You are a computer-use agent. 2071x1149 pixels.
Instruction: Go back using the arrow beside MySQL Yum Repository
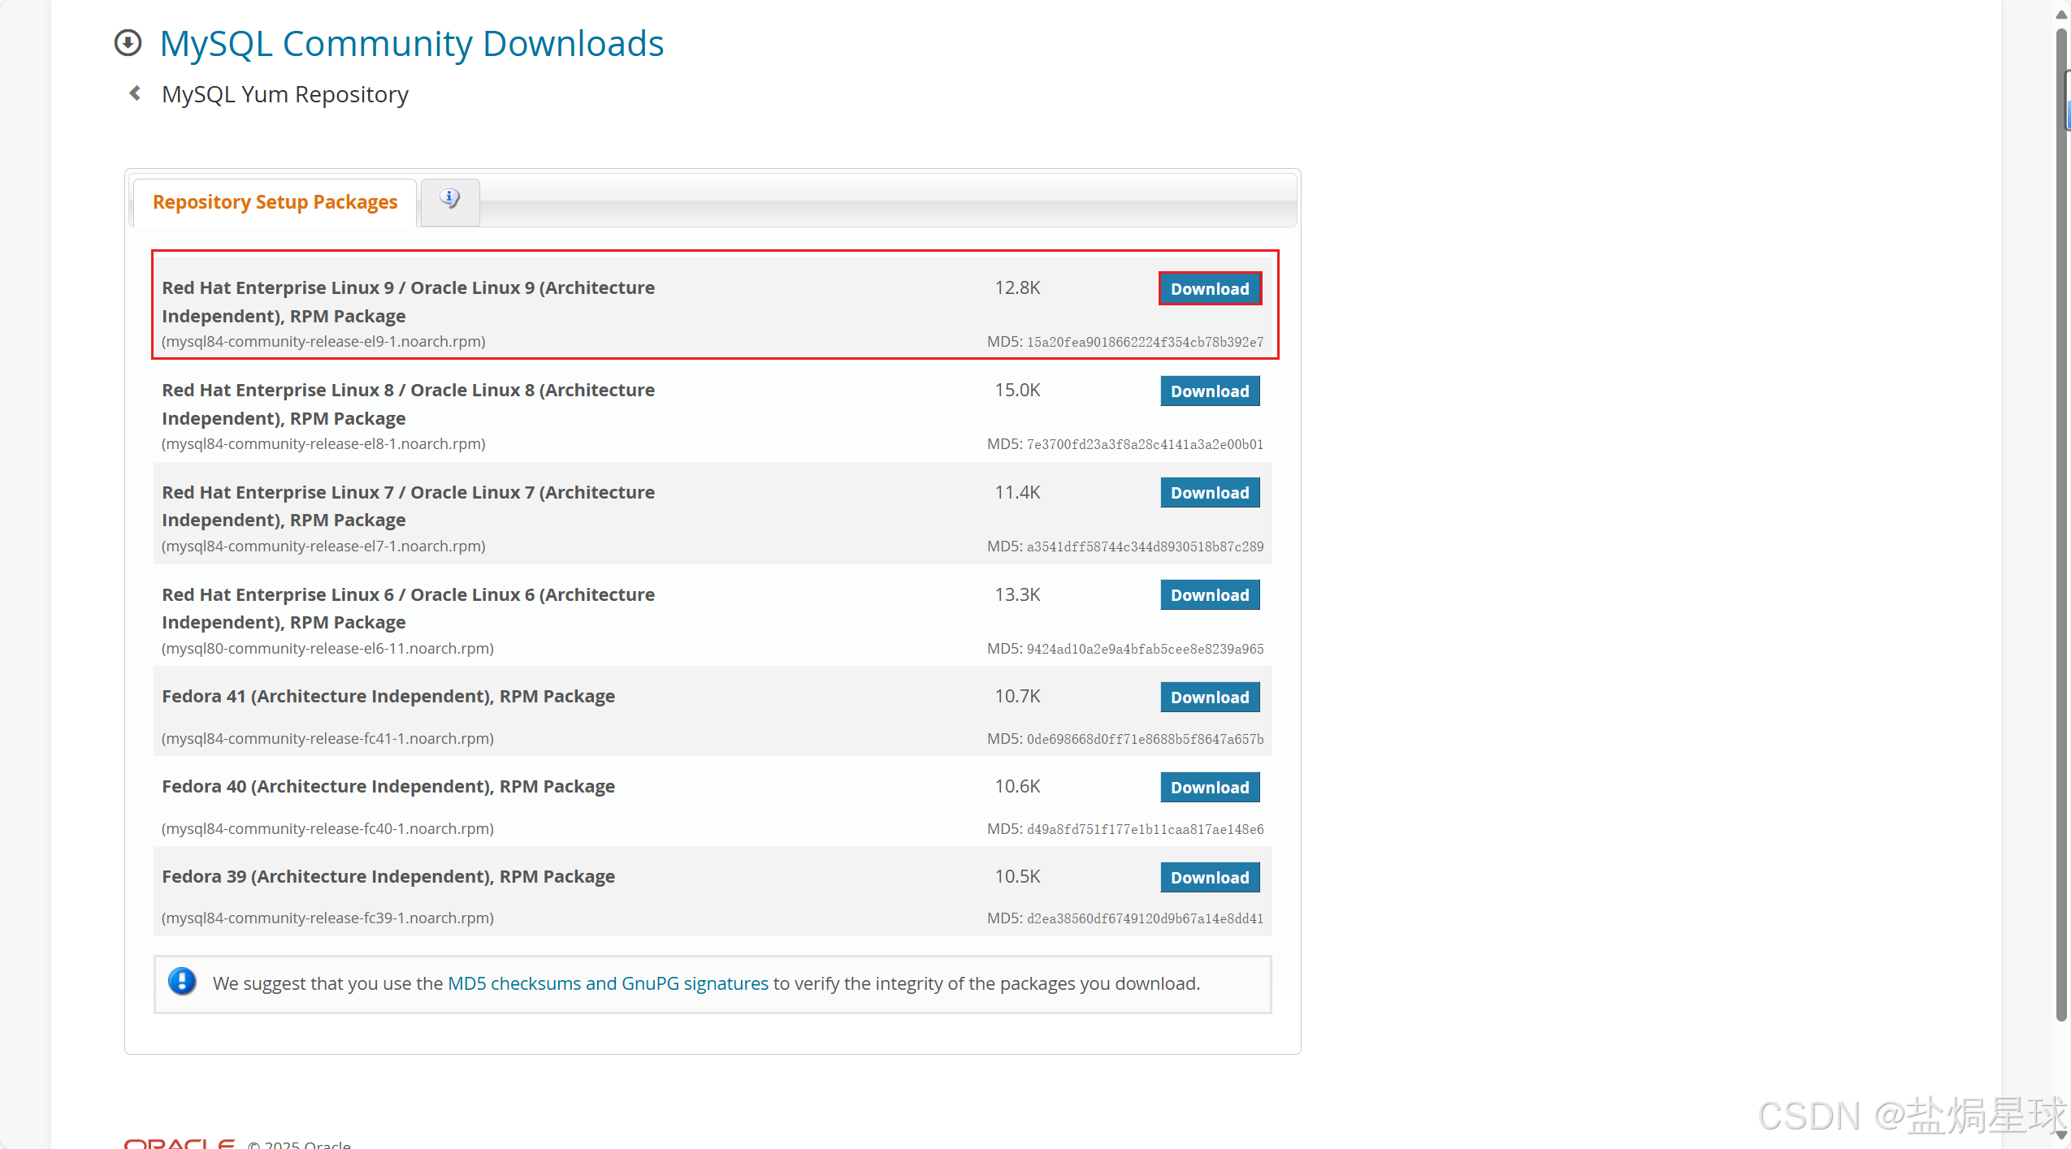tap(136, 93)
